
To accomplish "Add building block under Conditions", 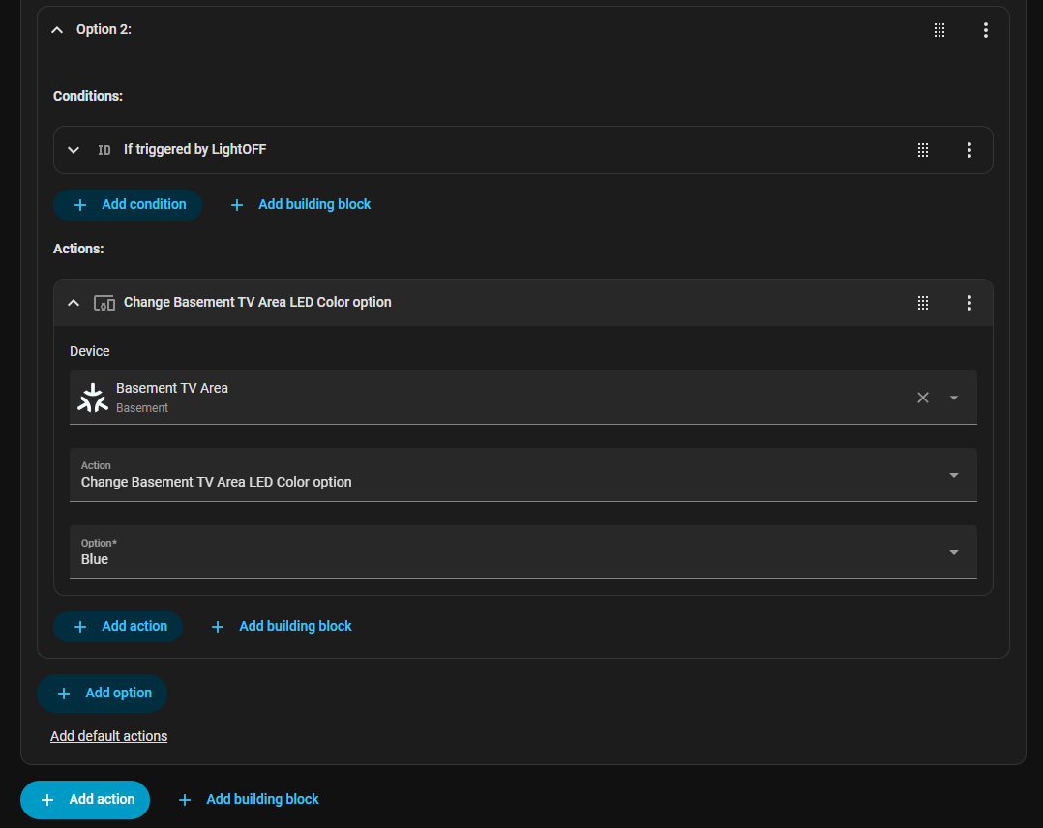I will point(301,204).
